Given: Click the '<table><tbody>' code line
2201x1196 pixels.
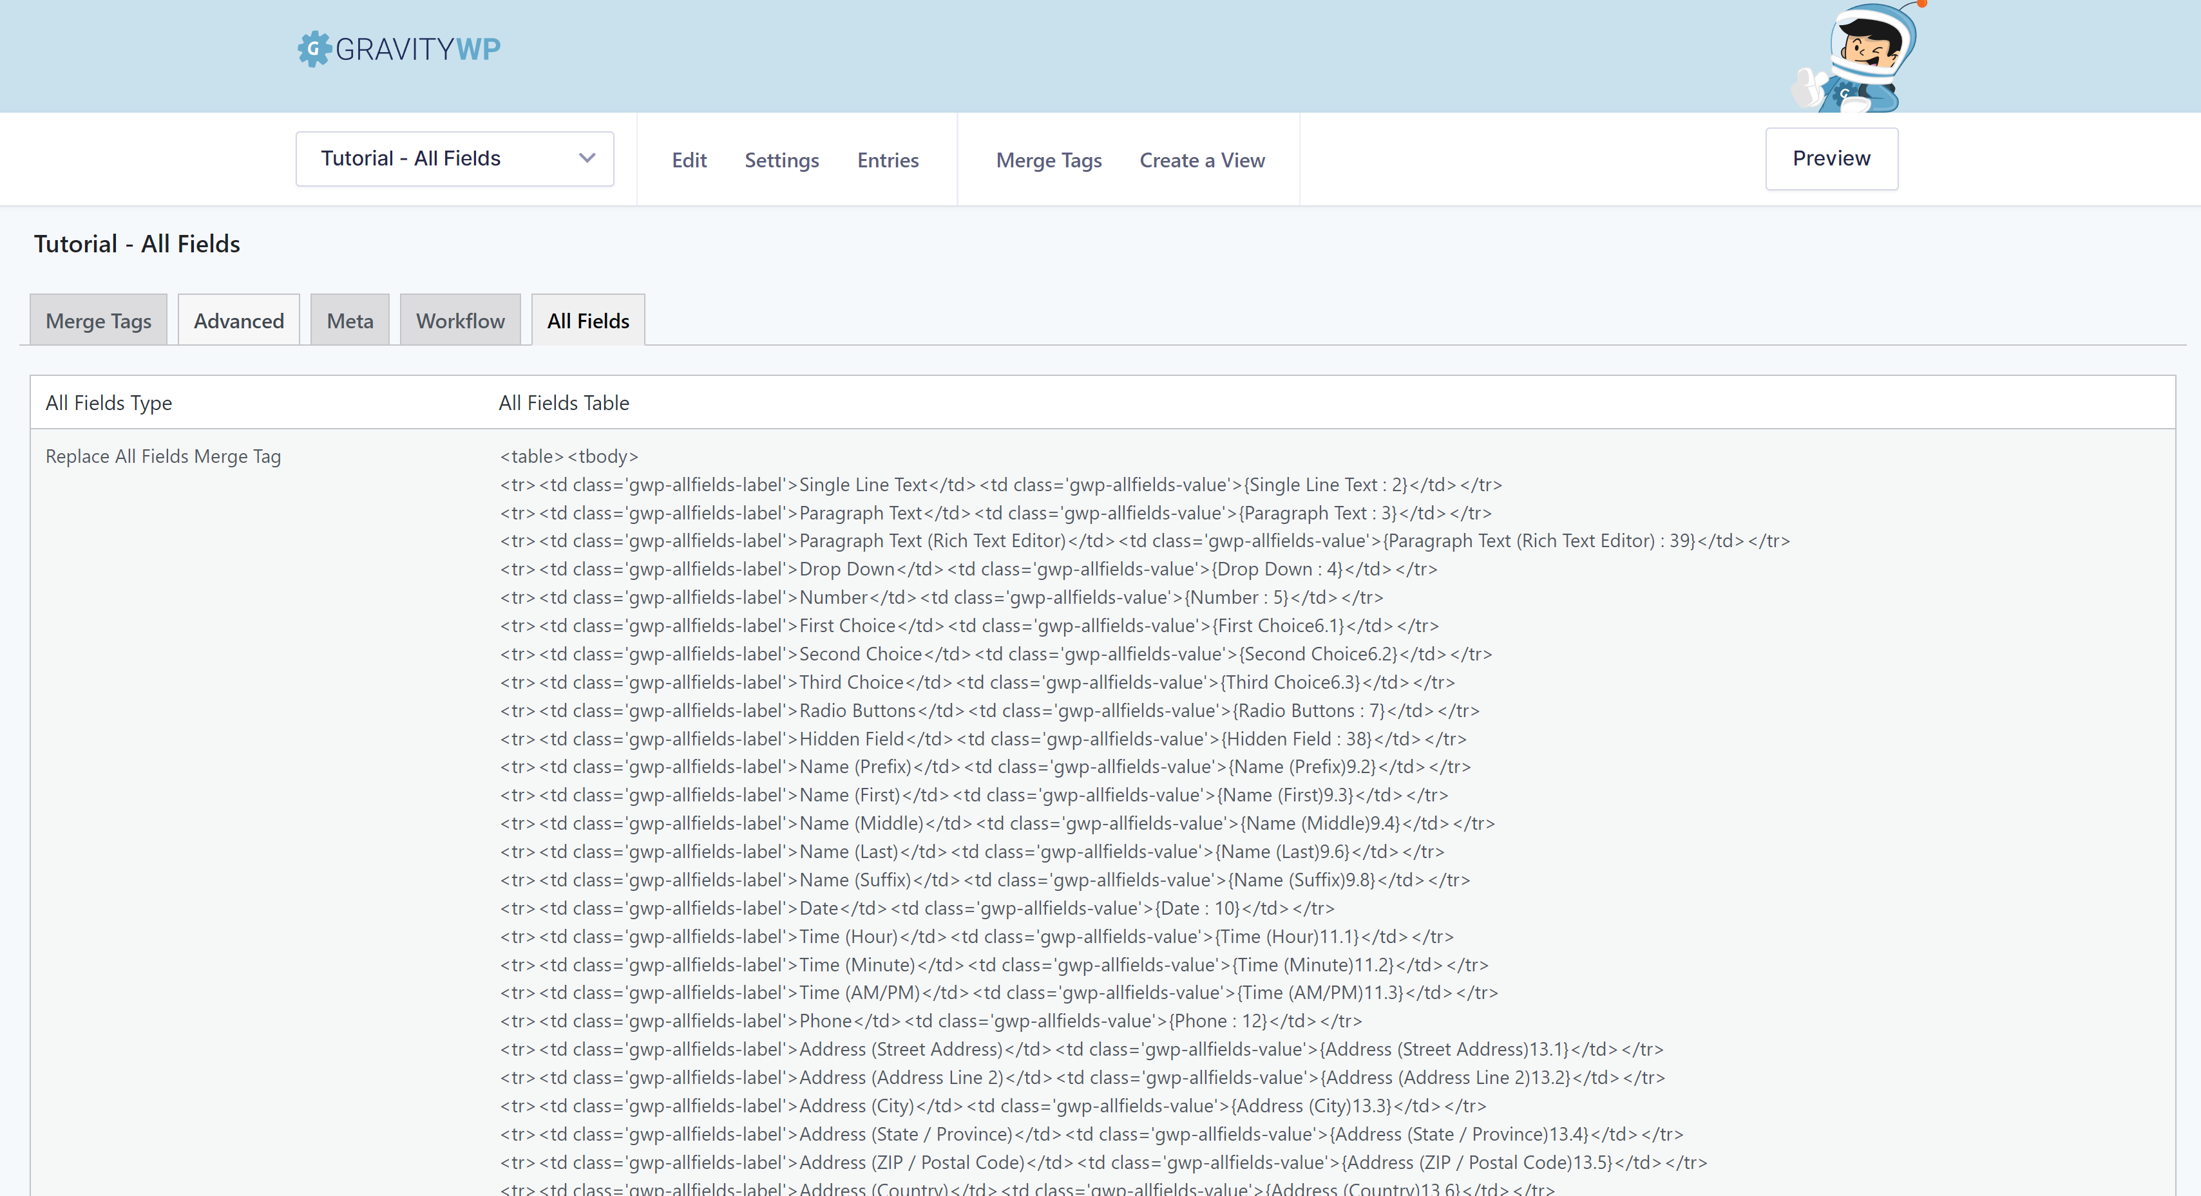Looking at the screenshot, I should 569,457.
